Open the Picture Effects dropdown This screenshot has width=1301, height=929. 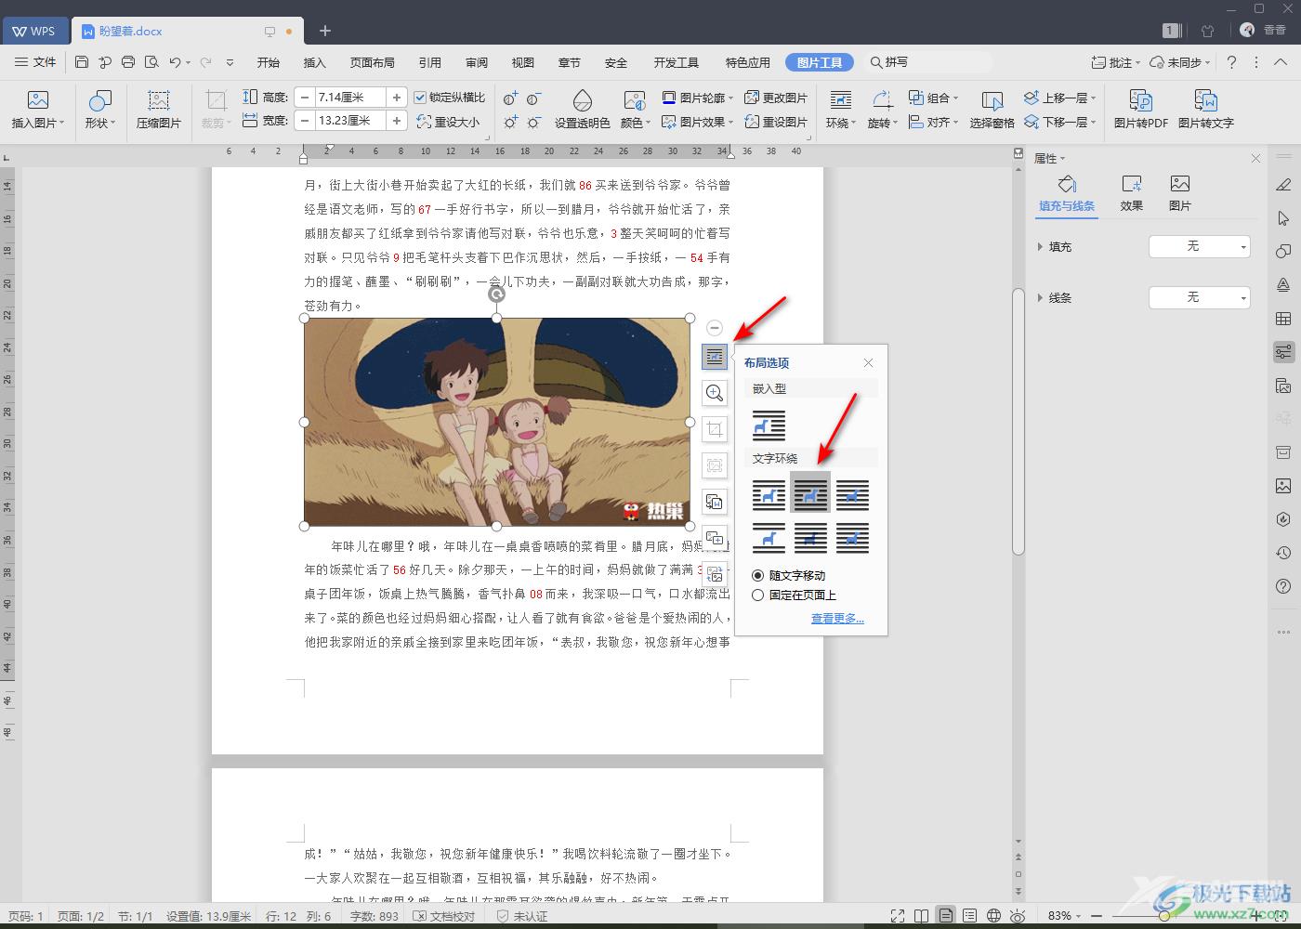tap(698, 122)
